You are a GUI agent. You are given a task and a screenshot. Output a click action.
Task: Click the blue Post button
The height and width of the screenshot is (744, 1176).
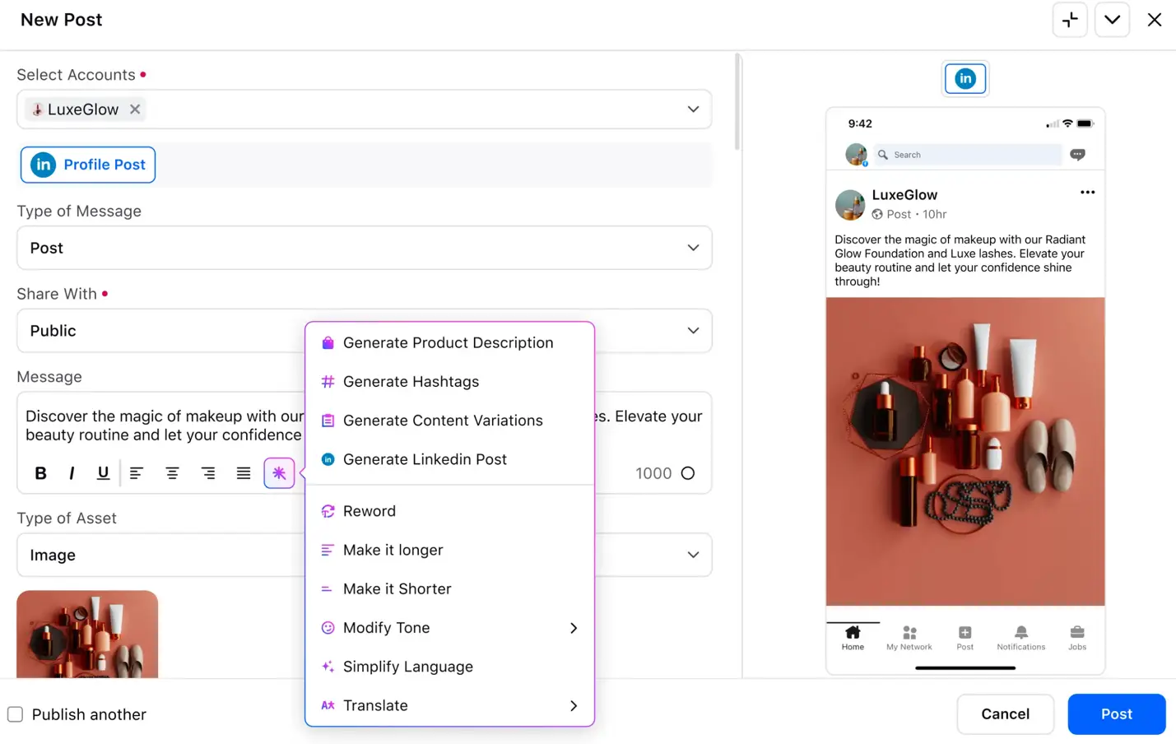[x=1116, y=714]
